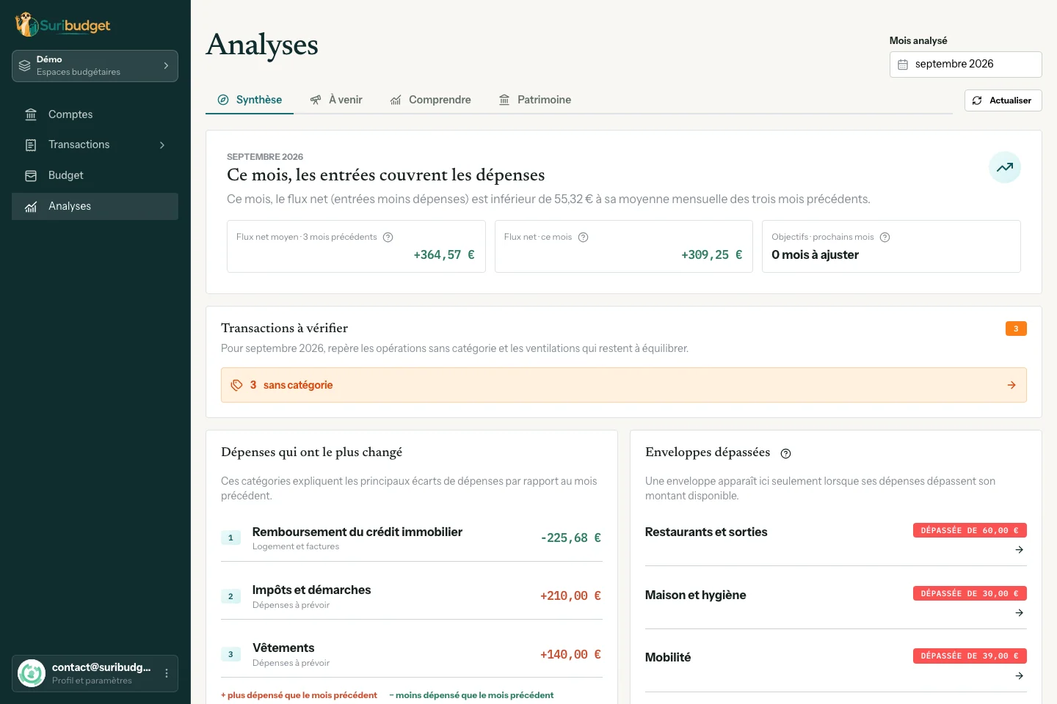Switch to the Comprendre tab
Viewport: 1057px width, 704px height.
(430, 100)
